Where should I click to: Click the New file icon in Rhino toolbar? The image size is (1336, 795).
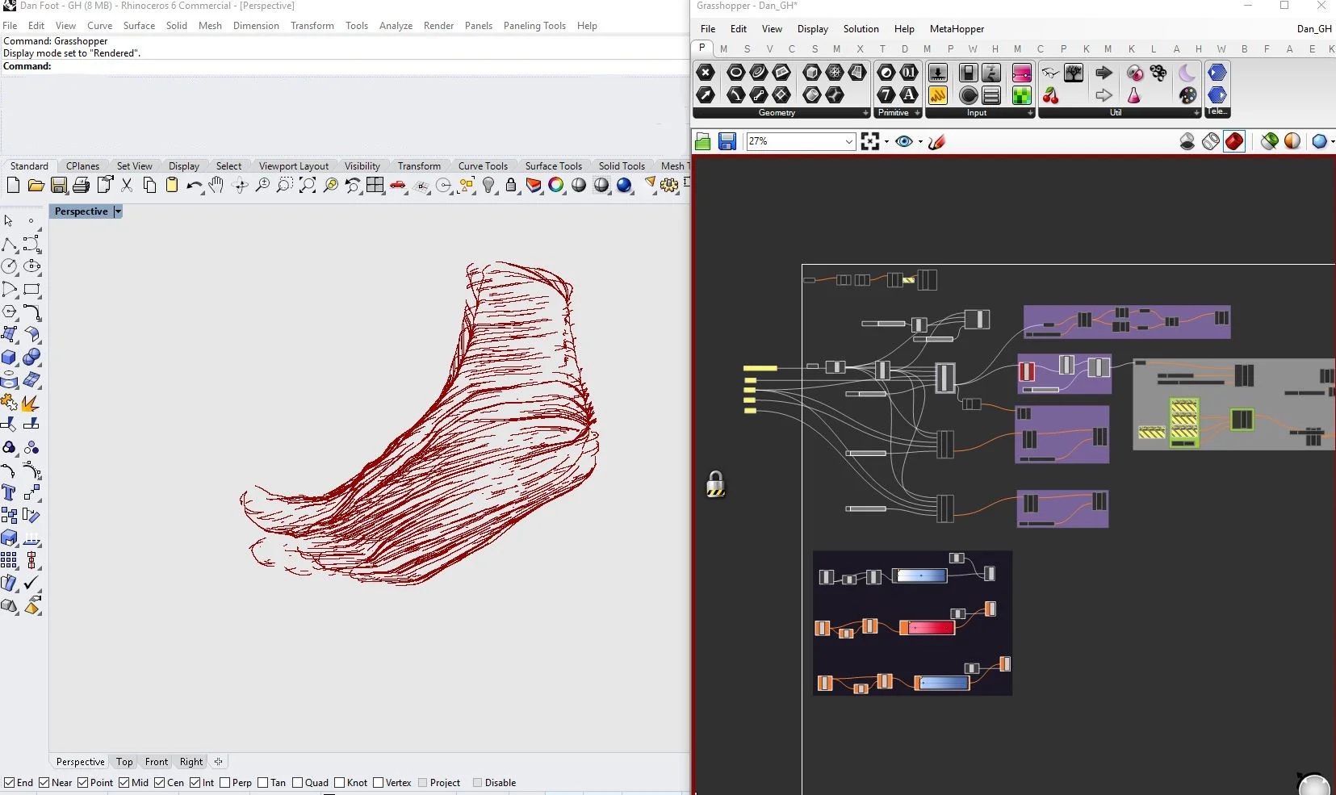coord(13,186)
